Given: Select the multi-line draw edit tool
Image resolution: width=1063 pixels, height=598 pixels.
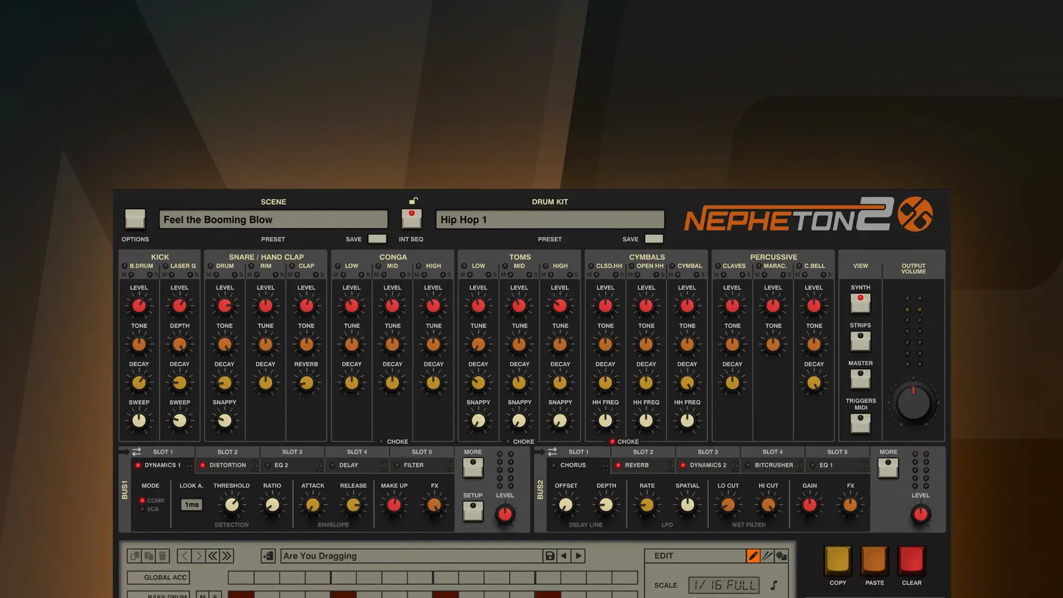Looking at the screenshot, I should [x=767, y=555].
